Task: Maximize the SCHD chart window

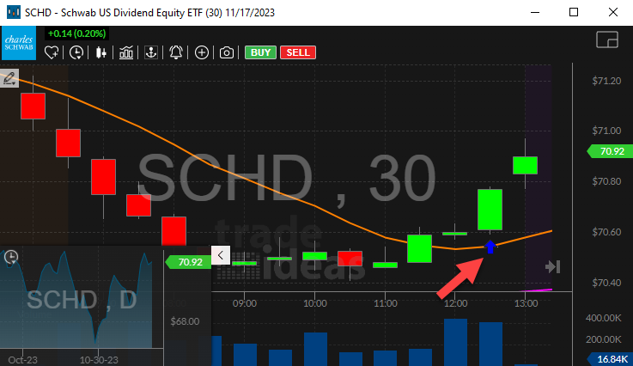Action: (574, 12)
